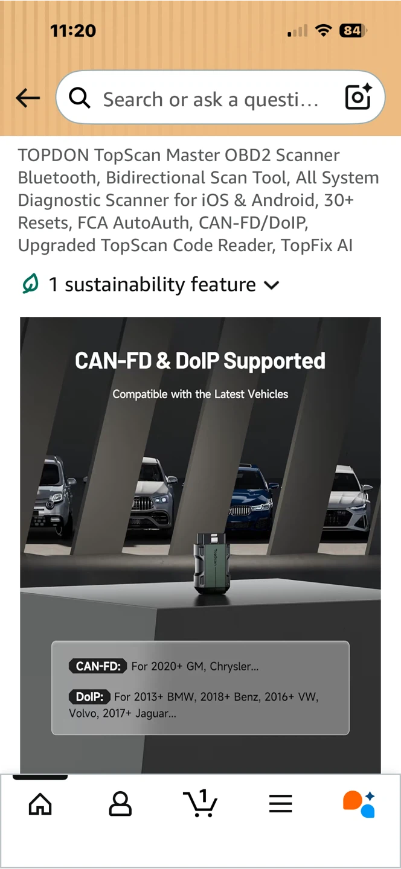Tap the magnifying glass search icon
This screenshot has height=869, width=401.
[80, 98]
